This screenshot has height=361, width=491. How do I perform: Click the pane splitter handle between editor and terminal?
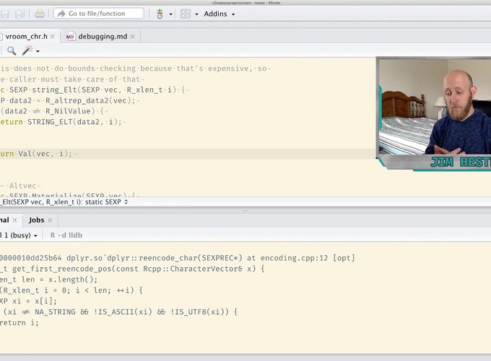(245, 211)
